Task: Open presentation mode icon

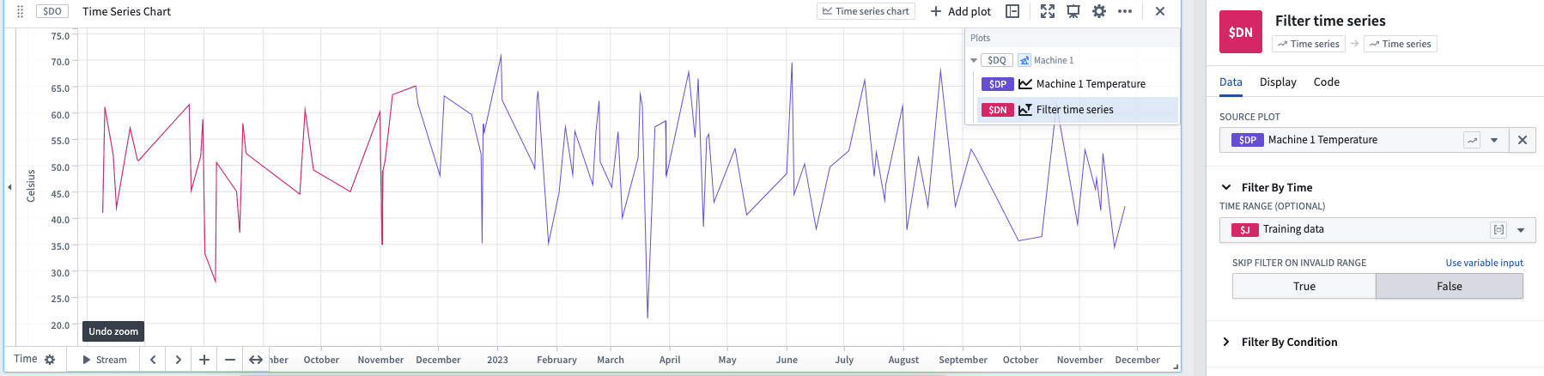Action: pyautogui.click(x=1073, y=11)
